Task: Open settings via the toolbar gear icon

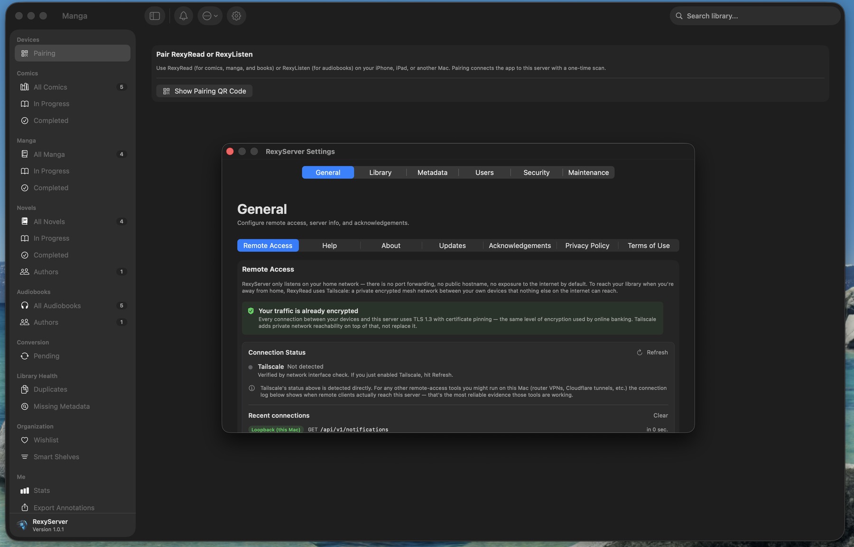Action: tap(236, 16)
